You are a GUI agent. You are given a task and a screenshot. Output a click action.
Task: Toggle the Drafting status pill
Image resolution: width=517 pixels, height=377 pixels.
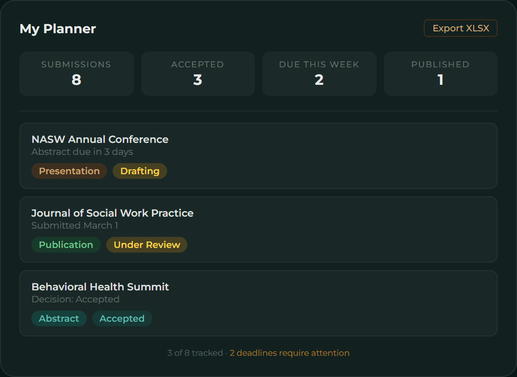140,171
